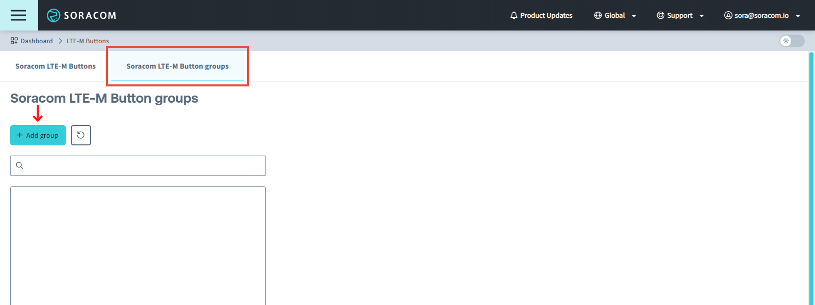Screen dimensions: 815x305
Task: Click the vertical page scrollbar
Action: tap(811, 178)
